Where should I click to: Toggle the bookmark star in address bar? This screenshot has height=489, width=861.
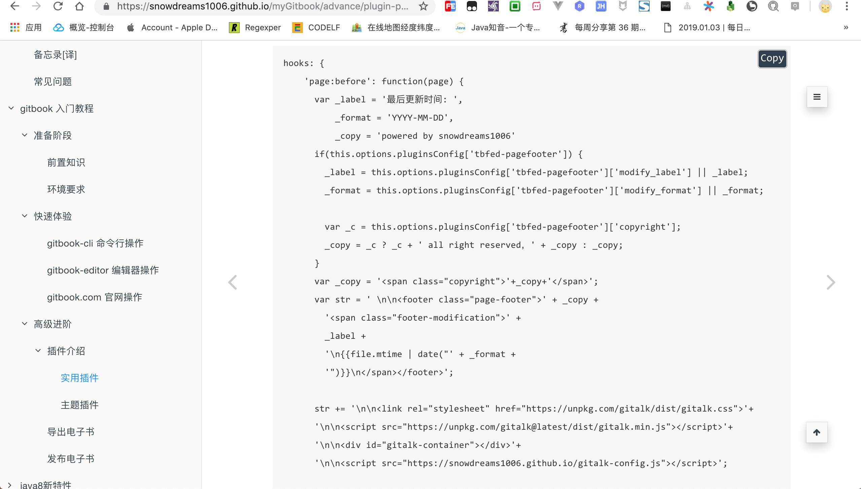click(424, 6)
